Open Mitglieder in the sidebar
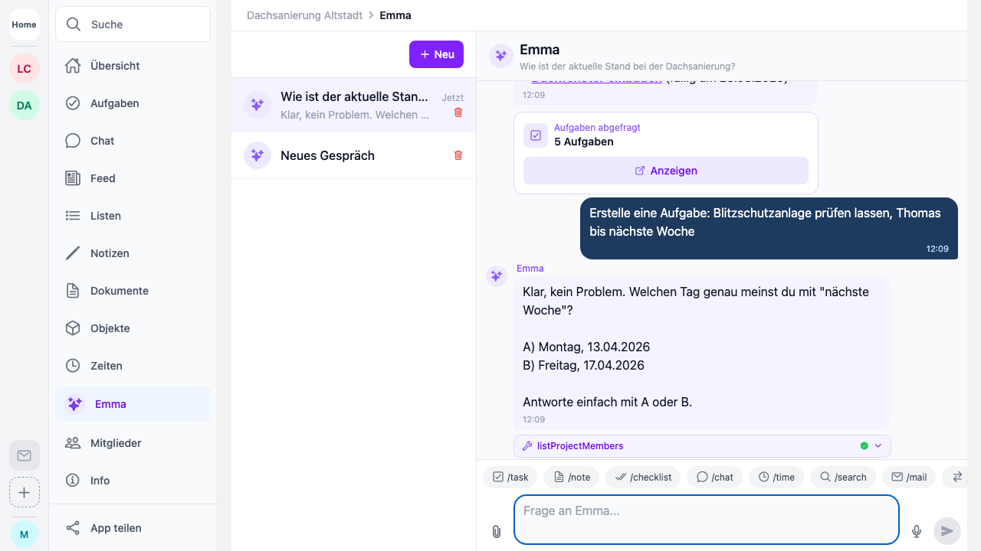This screenshot has height=551, width=981. coord(116,443)
